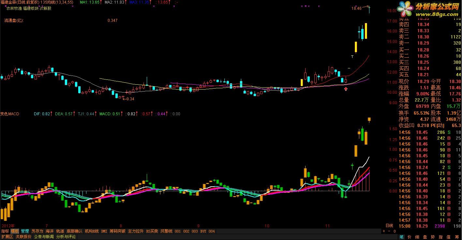Switch side panel to 筹 chips tab
This screenshot has width=462, height=240.
457,237
